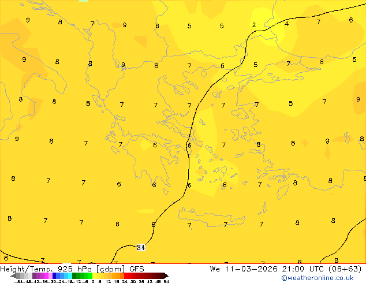Click the bright red legend swatch

click(x=126, y=275)
